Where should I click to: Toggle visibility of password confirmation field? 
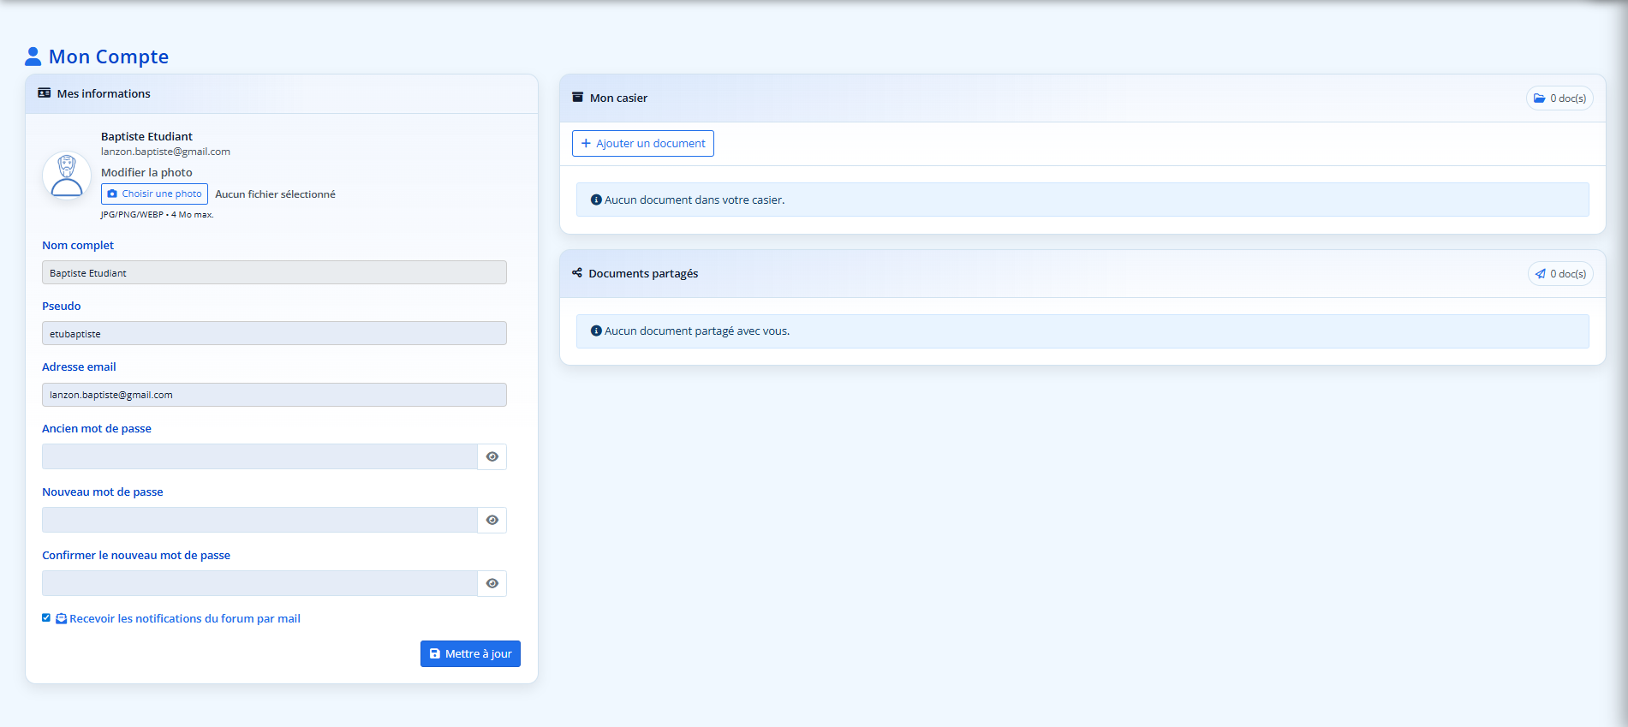click(492, 583)
